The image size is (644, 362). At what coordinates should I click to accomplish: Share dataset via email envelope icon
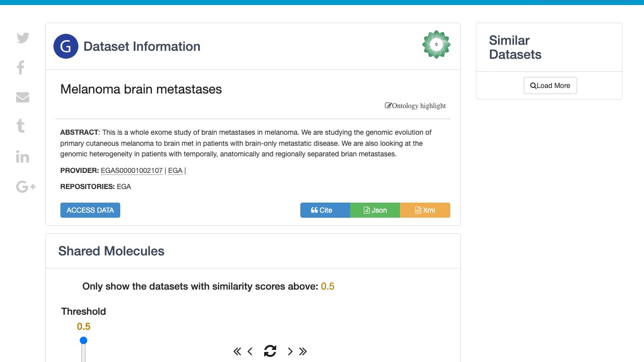click(x=23, y=97)
